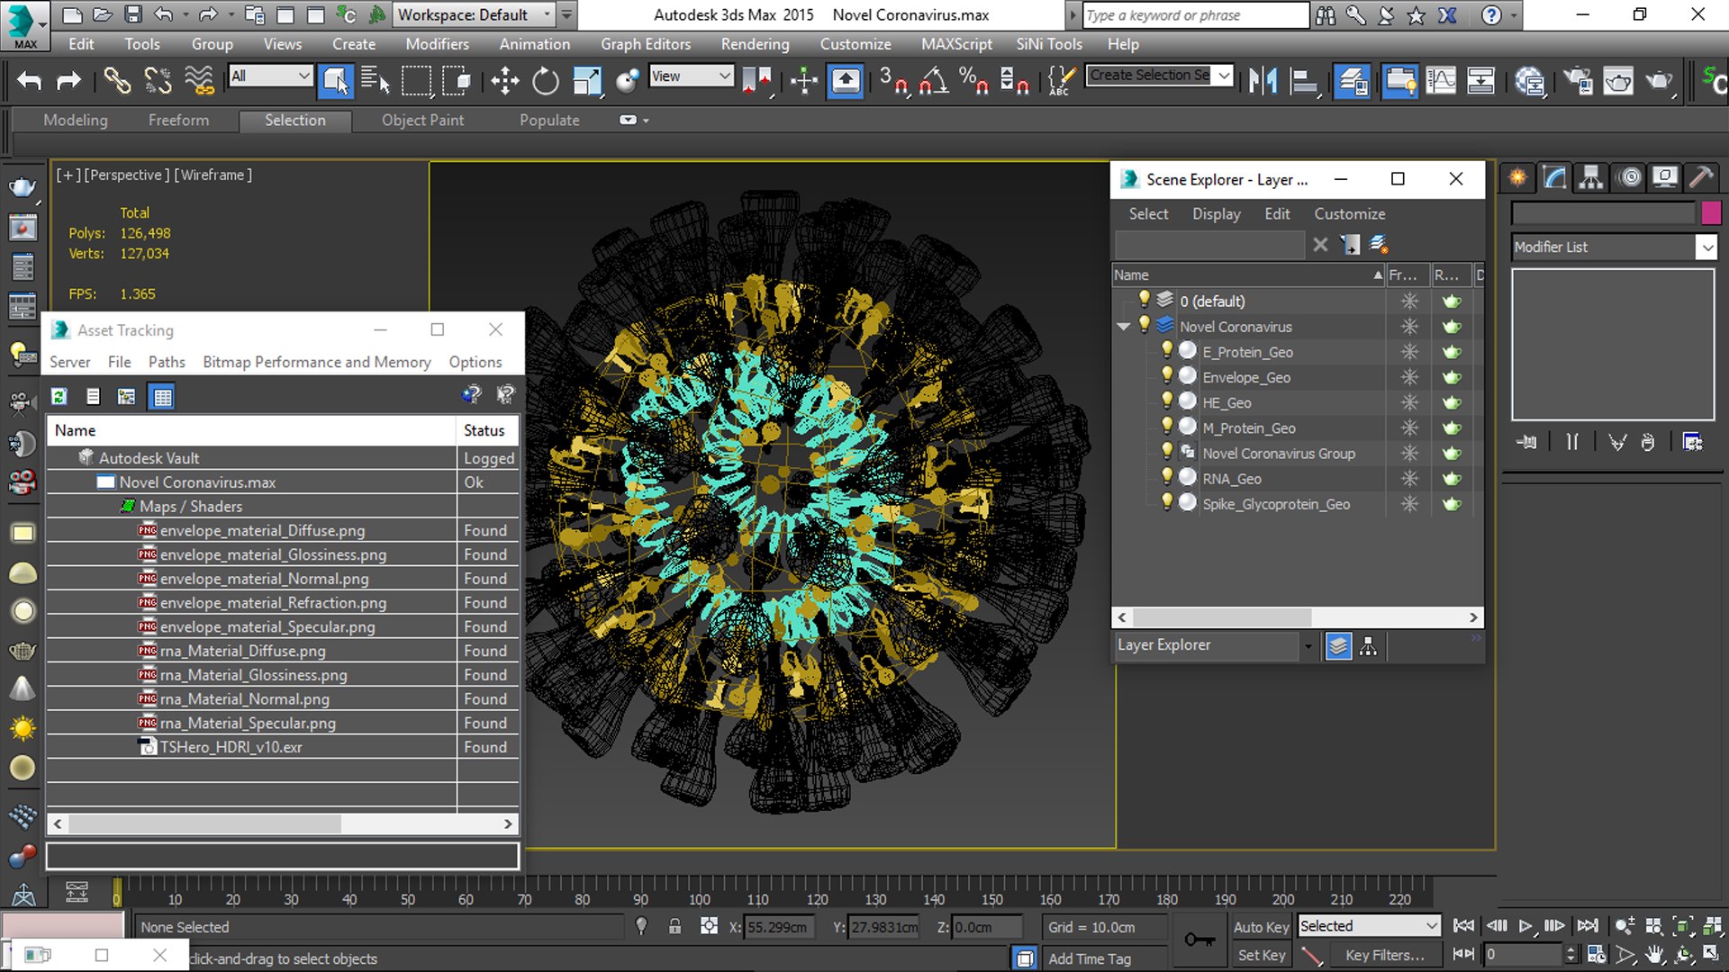The image size is (1729, 972).
Task: Select the Select and Move tool
Action: coord(504,81)
